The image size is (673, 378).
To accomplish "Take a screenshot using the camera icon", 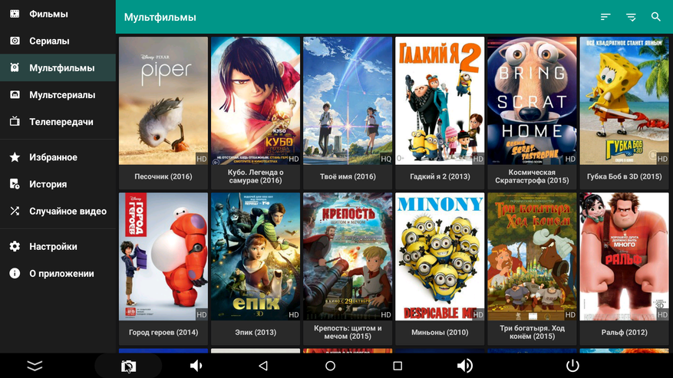I will point(128,366).
